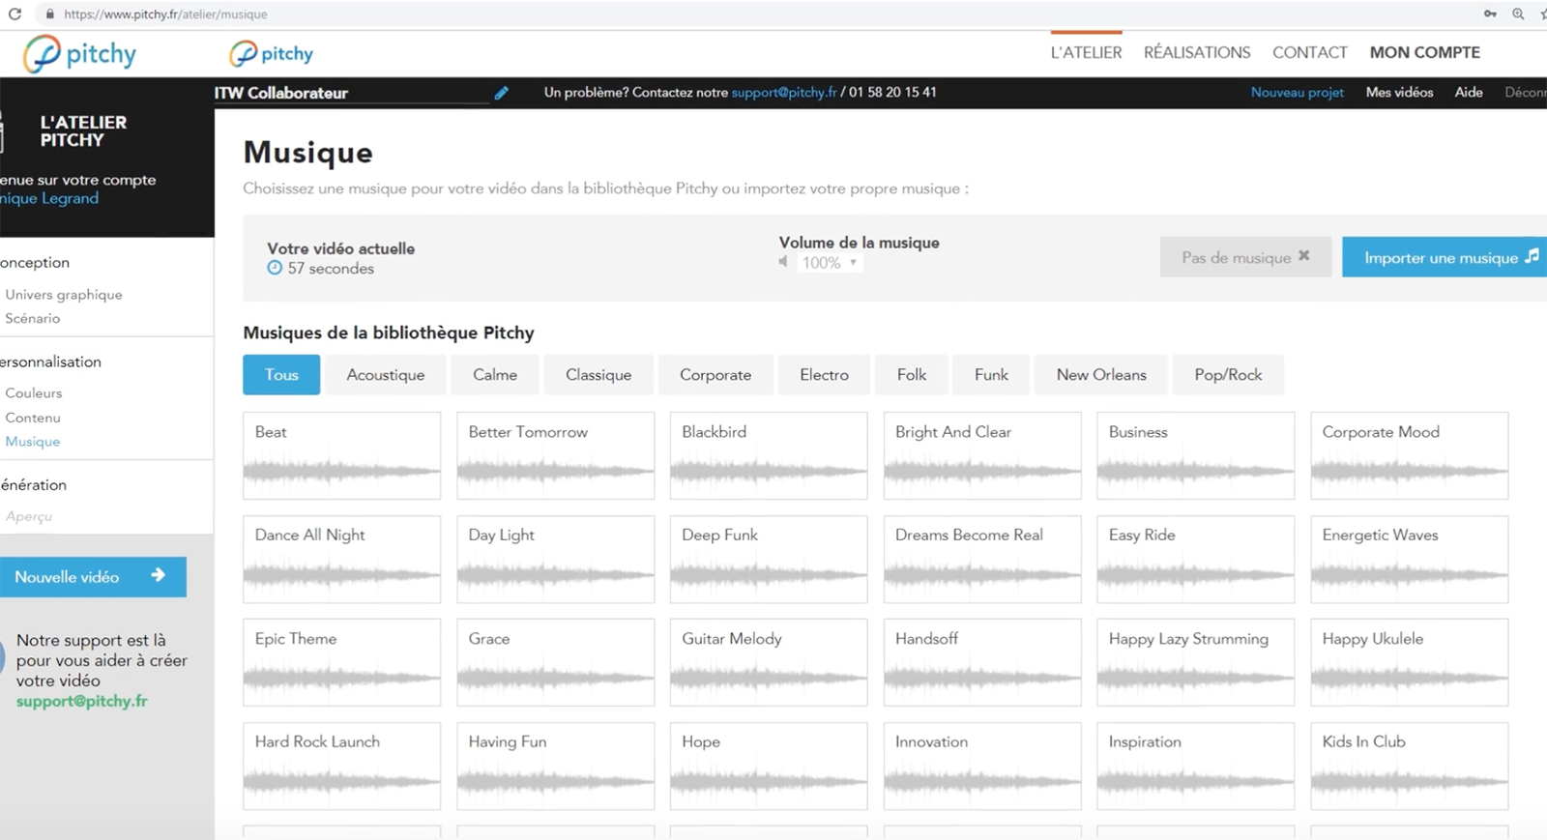The image size is (1547, 840).
Task: Click the clock icon next to 57 secondes
Action: pyautogui.click(x=275, y=268)
